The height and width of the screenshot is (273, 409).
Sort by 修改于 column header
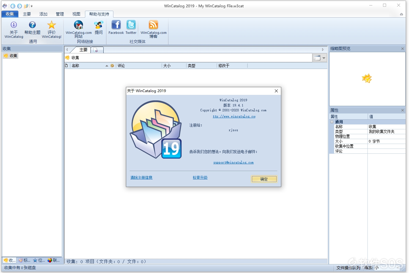tap(232, 66)
